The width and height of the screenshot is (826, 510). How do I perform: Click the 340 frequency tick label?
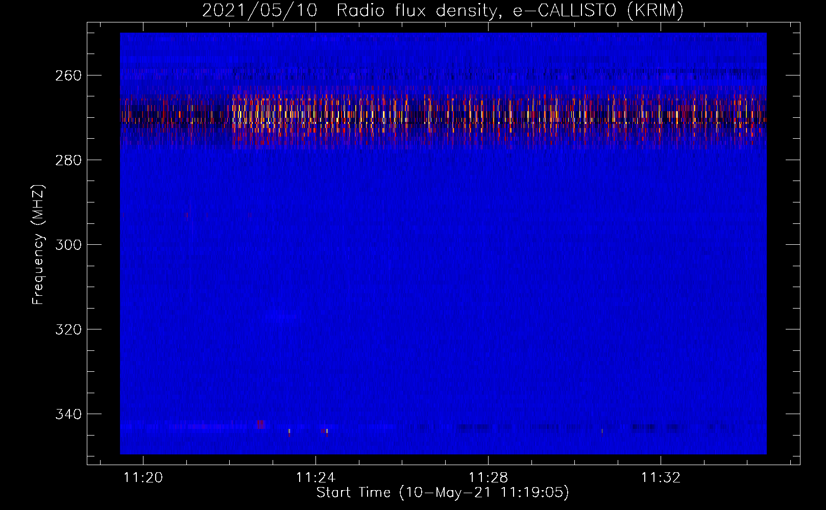point(68,414)
